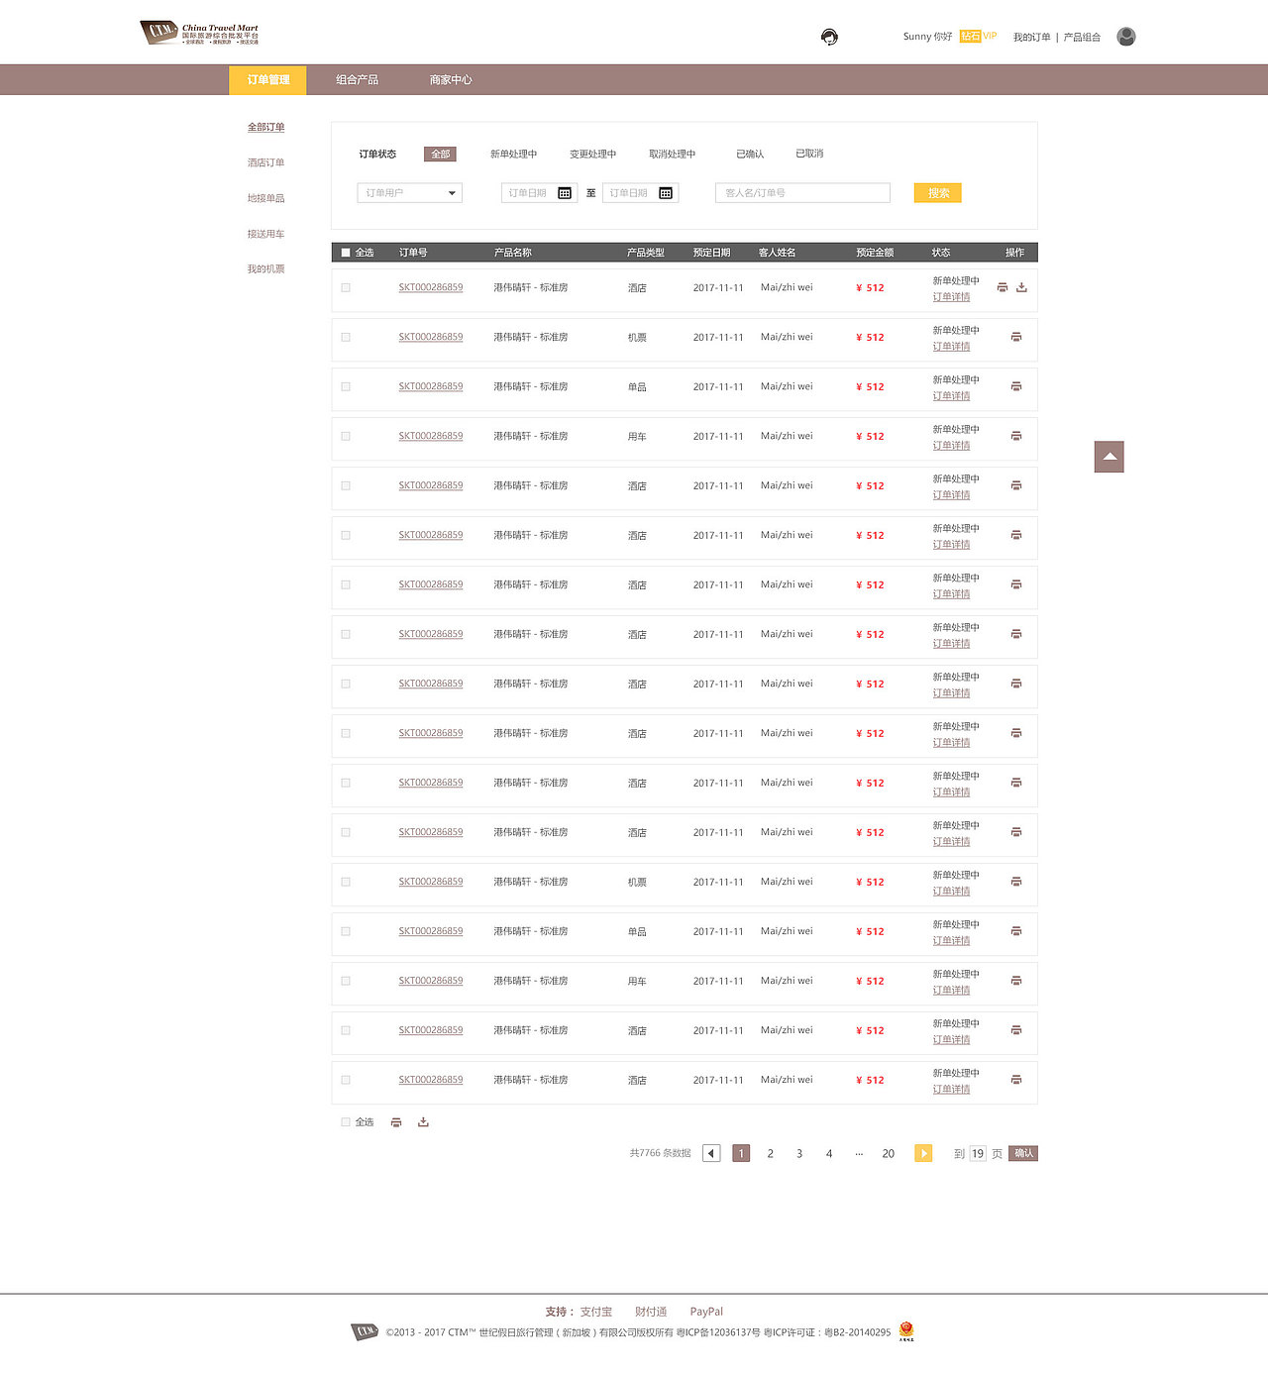
Task: Print the second 单品 order row
Action: 1015,931
